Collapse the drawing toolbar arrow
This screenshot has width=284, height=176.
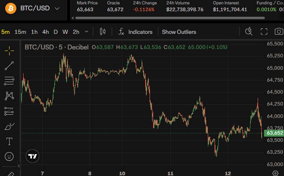[19, 166]
